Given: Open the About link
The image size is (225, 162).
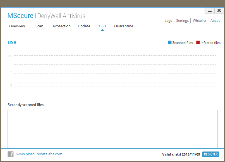Looking at the screenshot, I should pos(215,21).
